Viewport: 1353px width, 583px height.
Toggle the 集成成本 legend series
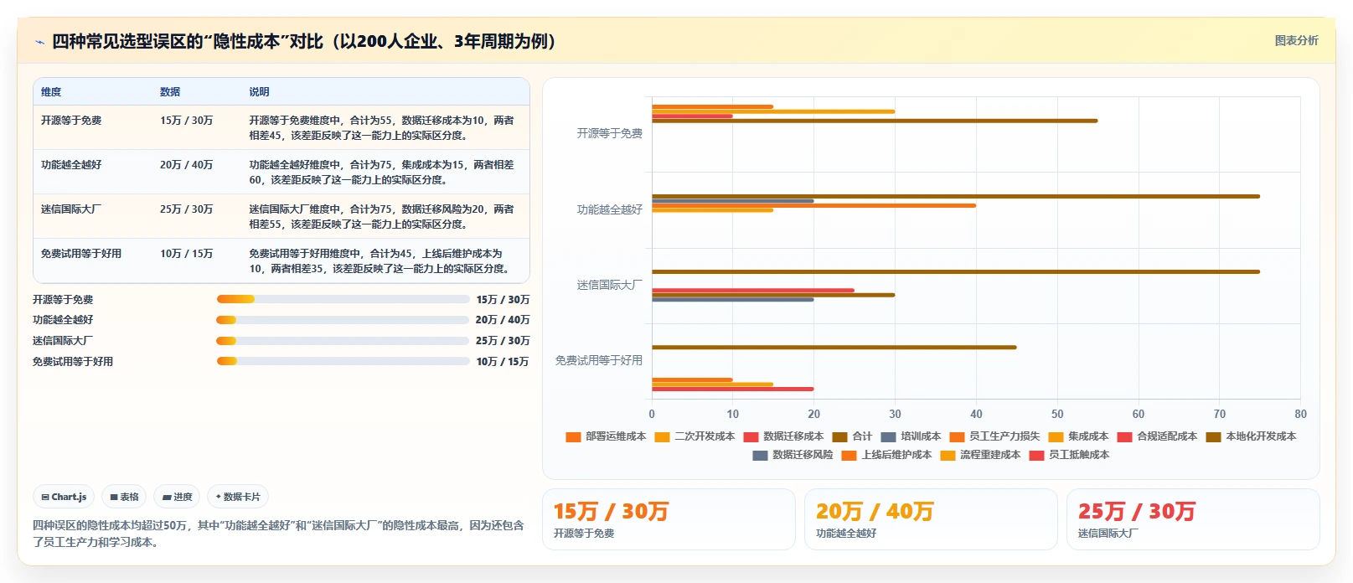(1078, 436)
